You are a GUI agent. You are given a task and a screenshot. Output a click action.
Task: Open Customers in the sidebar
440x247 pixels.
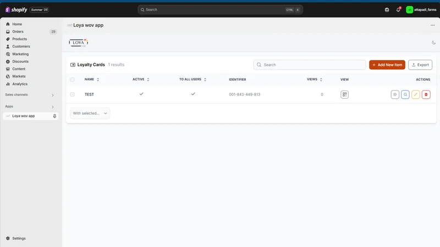21,47
